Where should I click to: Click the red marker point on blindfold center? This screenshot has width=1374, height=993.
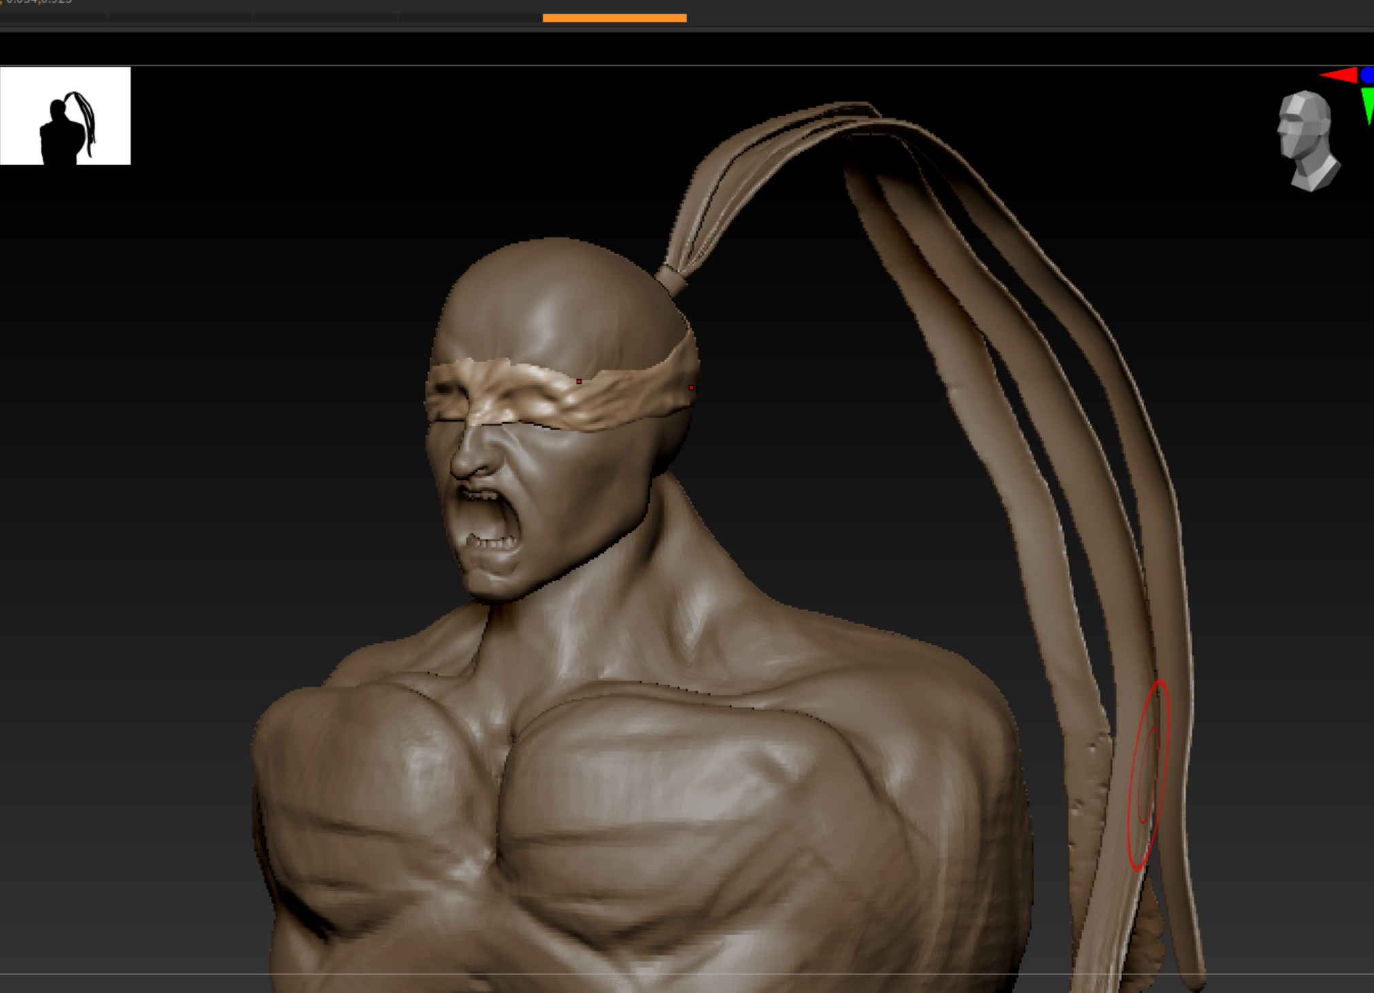pyautogui.click(x=579, y=381)
